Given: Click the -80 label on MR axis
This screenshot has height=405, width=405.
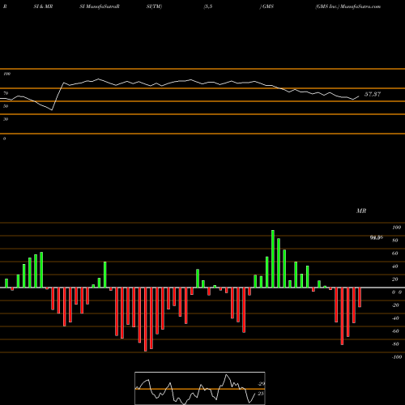Looking at the screenshot, I should click(395, 344).
